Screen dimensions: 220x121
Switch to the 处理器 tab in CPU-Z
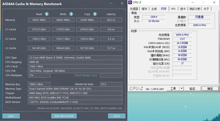click(134, 9)
